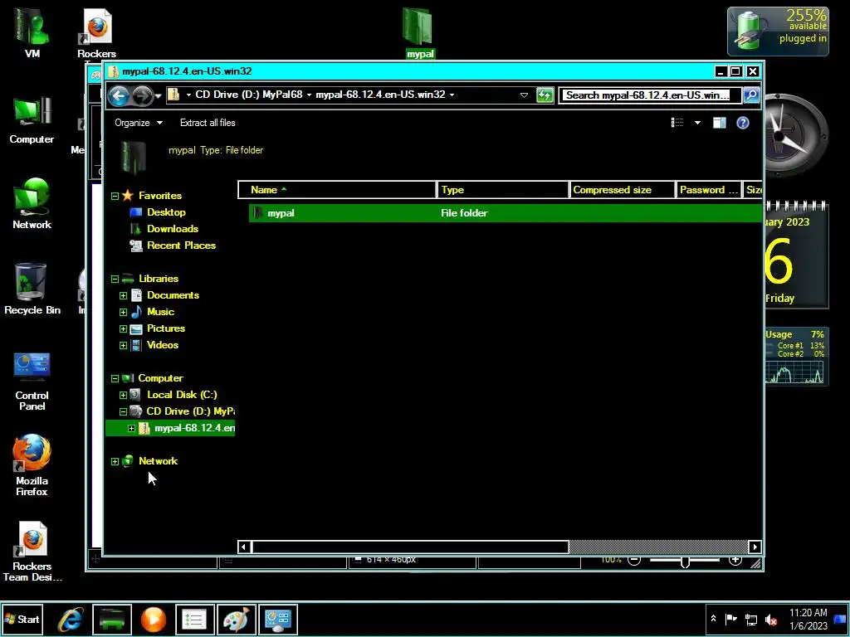Sort by Compressed size column
The height and width of the screenshot is (637, 850).
point(623,190)
